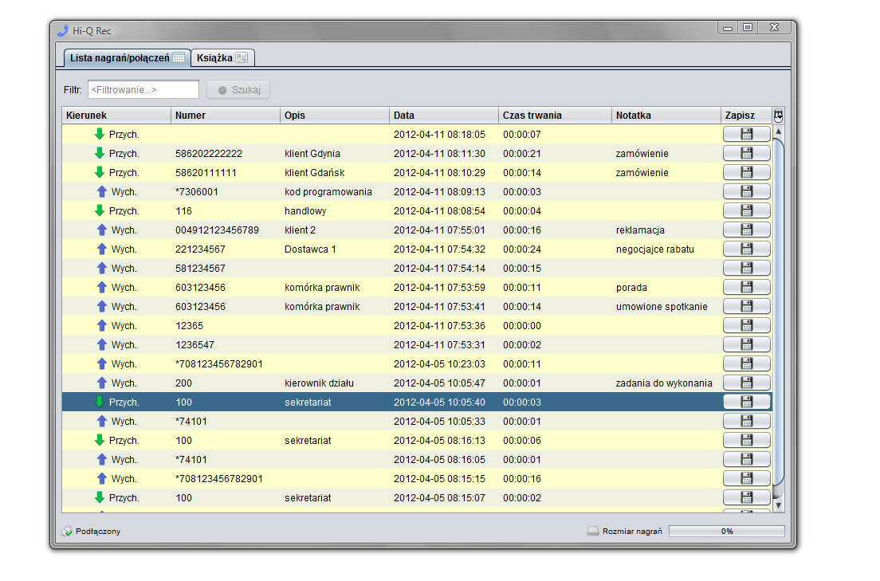The image size is (880, 581).
Task: Open the Książka tab
Action: 223,58
